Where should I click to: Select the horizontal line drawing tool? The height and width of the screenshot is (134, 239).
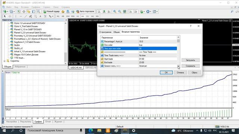(x=21, y=16)
